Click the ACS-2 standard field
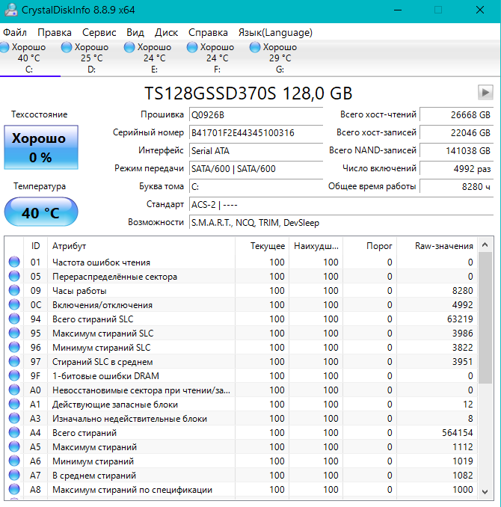The width and height of the screenshot is (501, 507). click(x=341, y=205)
